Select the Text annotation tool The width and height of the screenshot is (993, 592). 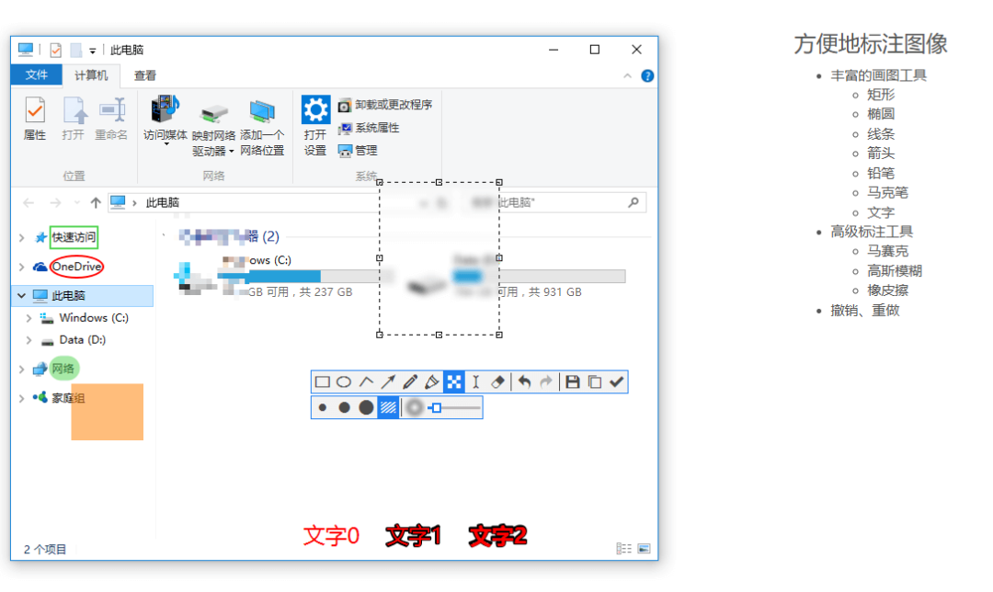pos(474,381)
